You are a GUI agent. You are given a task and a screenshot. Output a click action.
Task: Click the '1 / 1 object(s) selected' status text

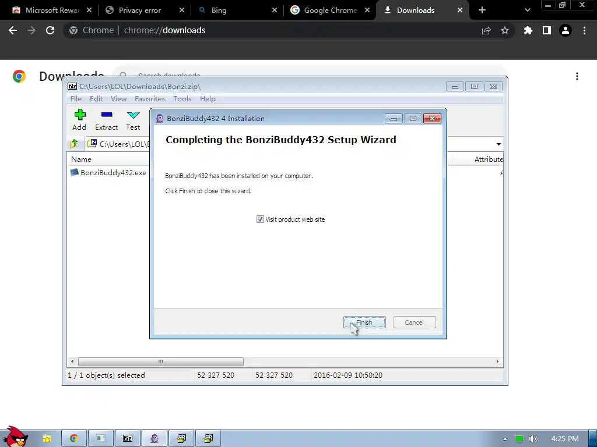(106, 375)
